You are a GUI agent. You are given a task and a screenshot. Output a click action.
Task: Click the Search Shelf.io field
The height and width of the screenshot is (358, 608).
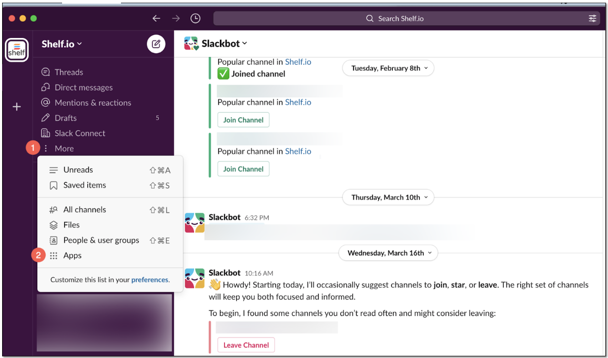[407, 18]
